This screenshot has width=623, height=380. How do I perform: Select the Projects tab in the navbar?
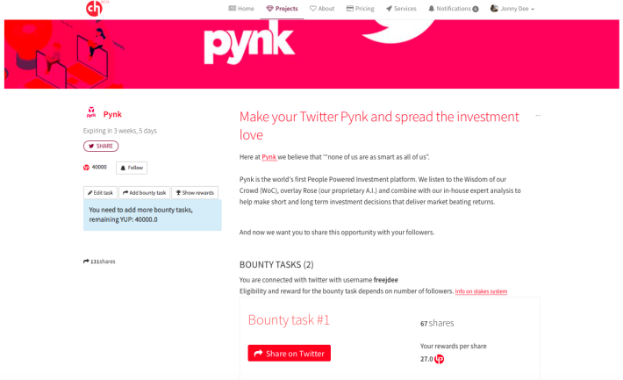(282, 9)
